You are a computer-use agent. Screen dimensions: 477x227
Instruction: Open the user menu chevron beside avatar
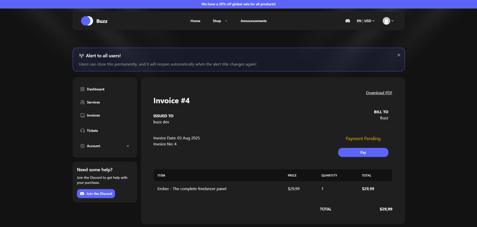coord(393,21)
